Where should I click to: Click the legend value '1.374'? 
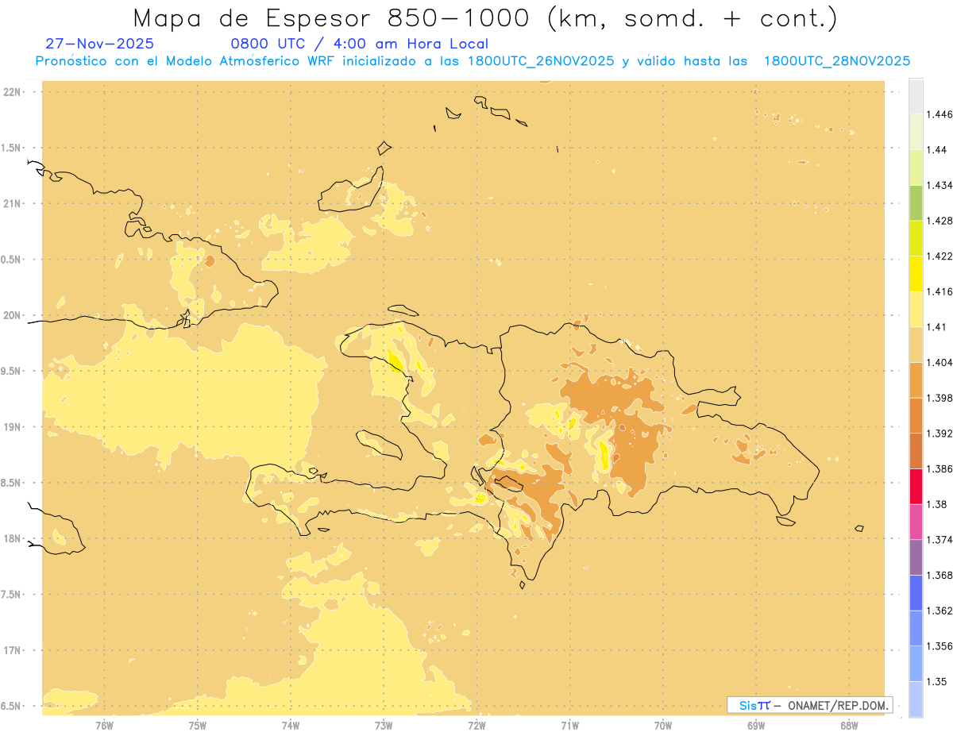(x=939, y=540)
